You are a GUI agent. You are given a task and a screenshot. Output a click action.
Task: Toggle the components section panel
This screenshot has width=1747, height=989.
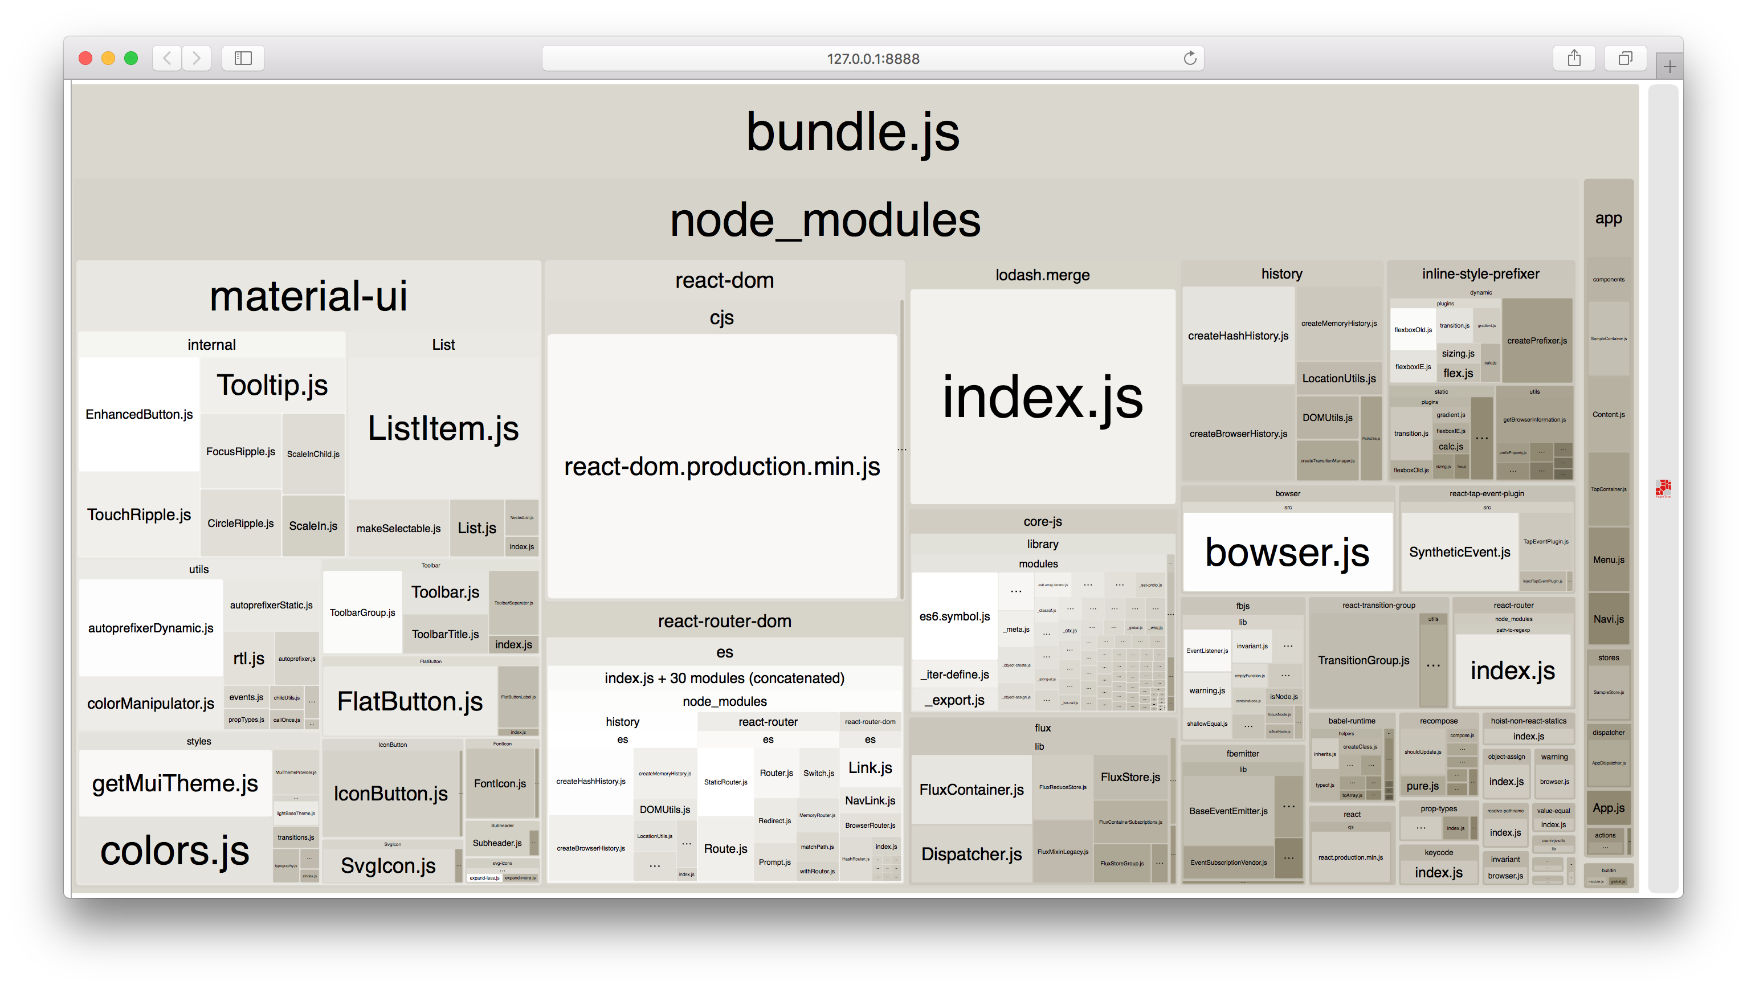coord(1613,283)
